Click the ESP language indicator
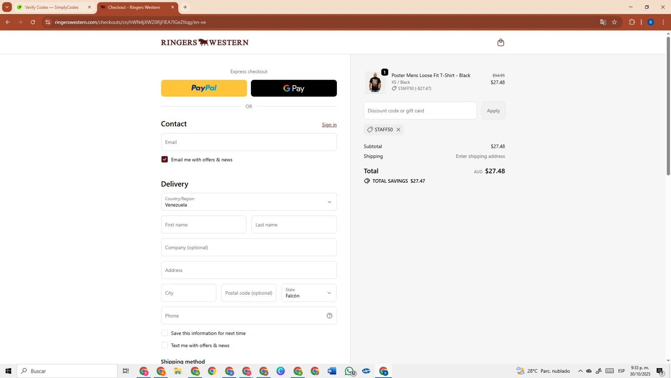Viewport: 671px width, 378px height. point(621,371)
